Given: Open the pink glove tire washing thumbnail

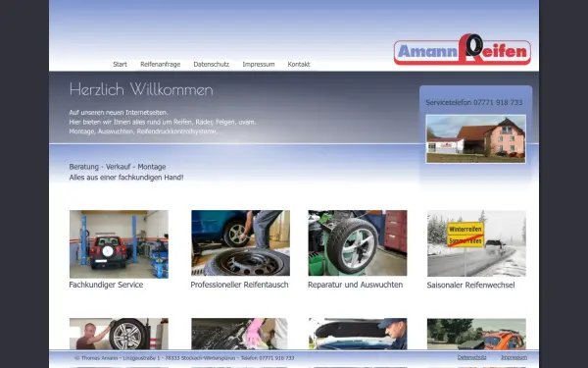Looking at the screenshot, I should coord(240,334).
